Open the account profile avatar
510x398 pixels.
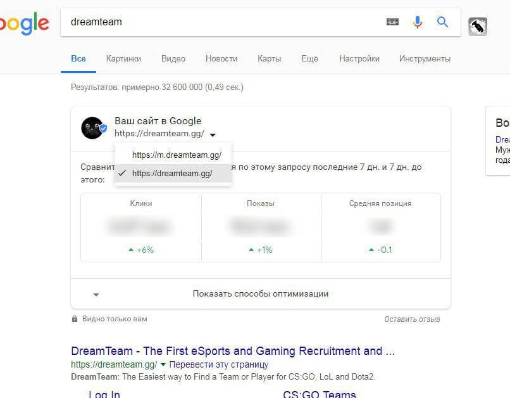tap(478, 27)
